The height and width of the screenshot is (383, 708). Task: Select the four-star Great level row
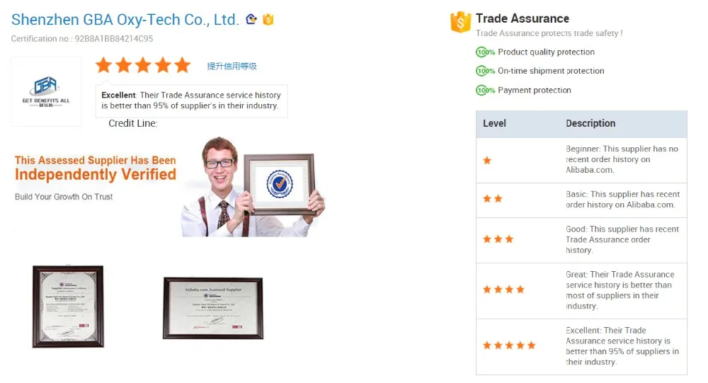[x=581, y=291]
